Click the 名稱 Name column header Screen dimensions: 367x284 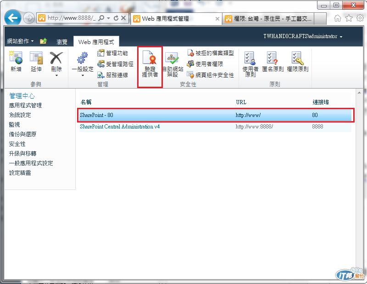point(86,102)
